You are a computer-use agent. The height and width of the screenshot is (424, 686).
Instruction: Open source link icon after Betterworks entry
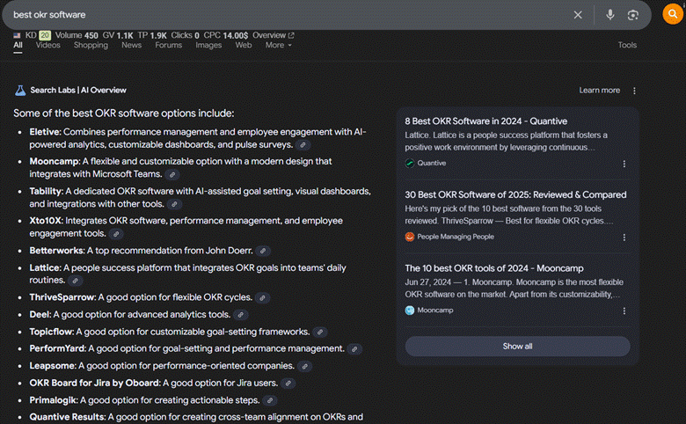(263, 252)
